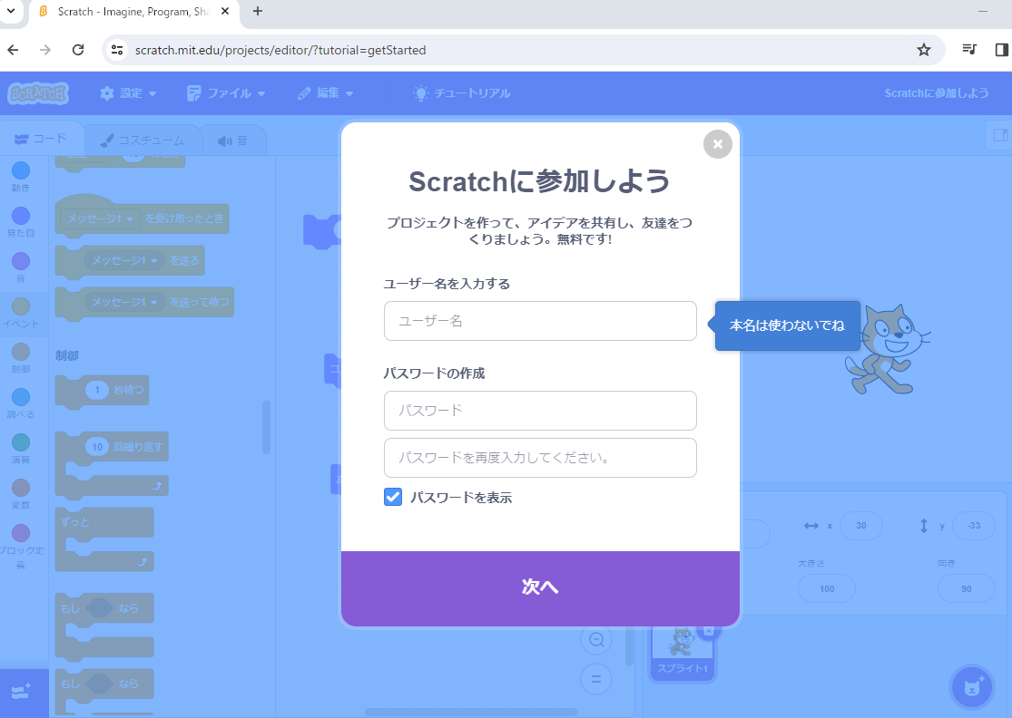Viewport: 1012px width, 718px height.
Task: Click the choose a sprite cat button
Action: coord(972,687)
